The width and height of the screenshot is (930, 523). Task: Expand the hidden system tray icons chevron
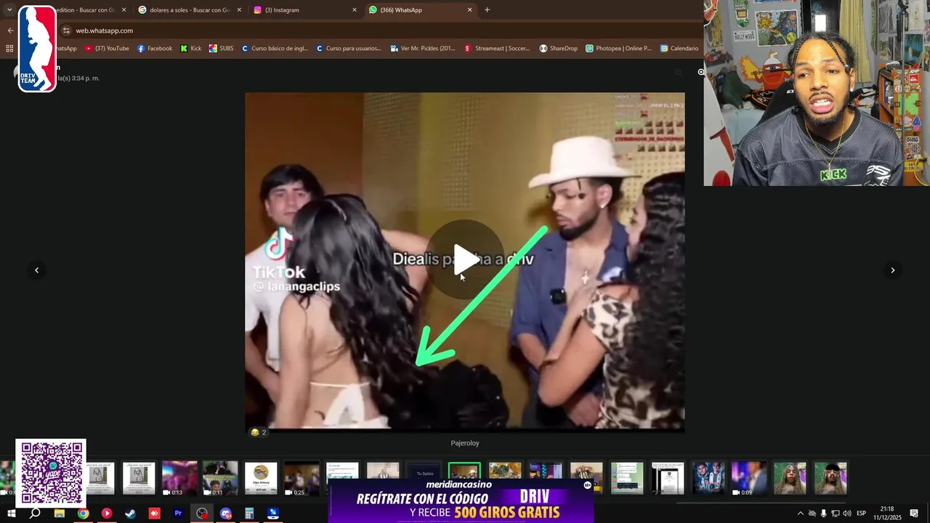pyautogui.click(x=801, y=514)
